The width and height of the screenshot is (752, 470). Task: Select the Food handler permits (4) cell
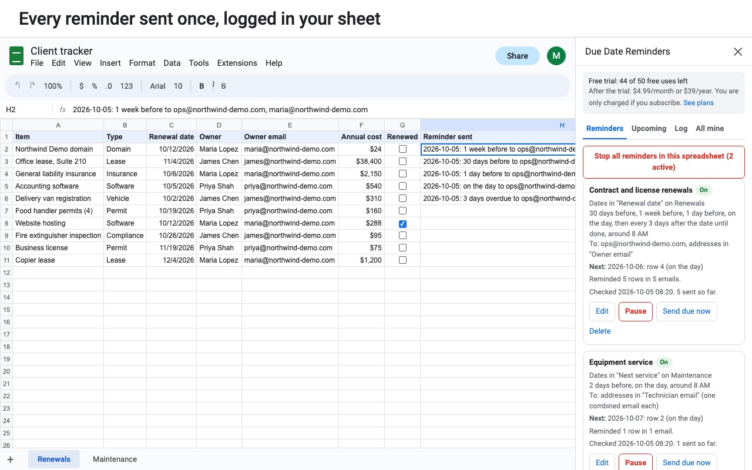(x=58, y=211)
